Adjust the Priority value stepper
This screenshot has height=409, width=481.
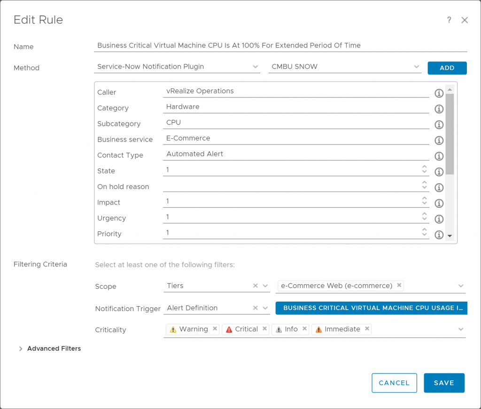coord(424,232)
